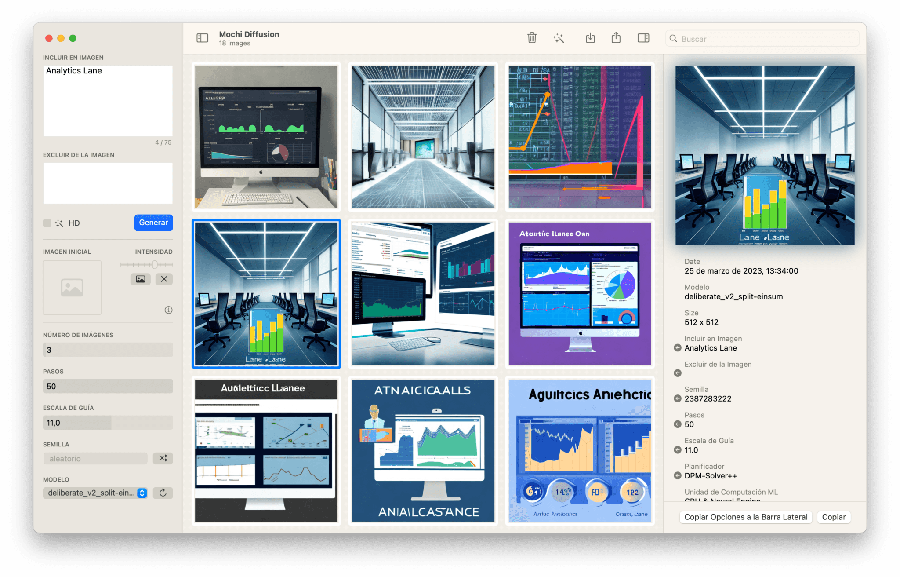Click the Número de Imágenes field
This screenshot has width=900, height=577.
click(108, 350)
